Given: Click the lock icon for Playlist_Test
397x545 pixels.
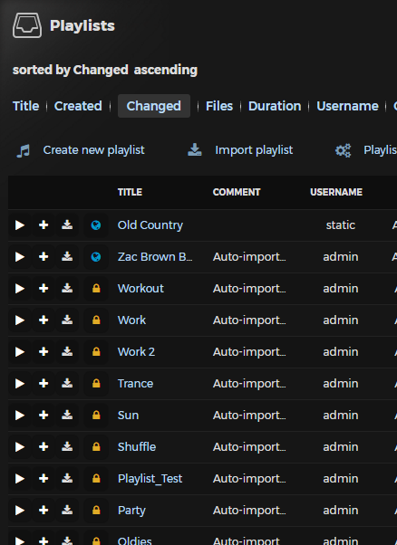Looking at the screenshot, I should tap(96, 479).
